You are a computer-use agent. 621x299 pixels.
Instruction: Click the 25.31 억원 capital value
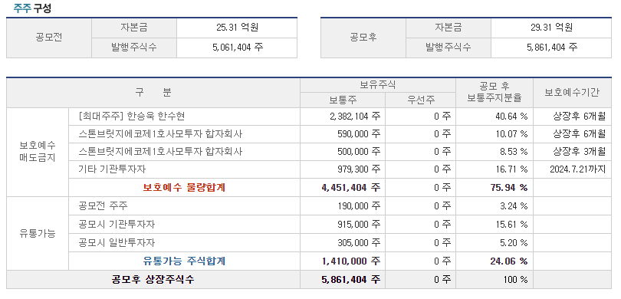click(237, 28)
